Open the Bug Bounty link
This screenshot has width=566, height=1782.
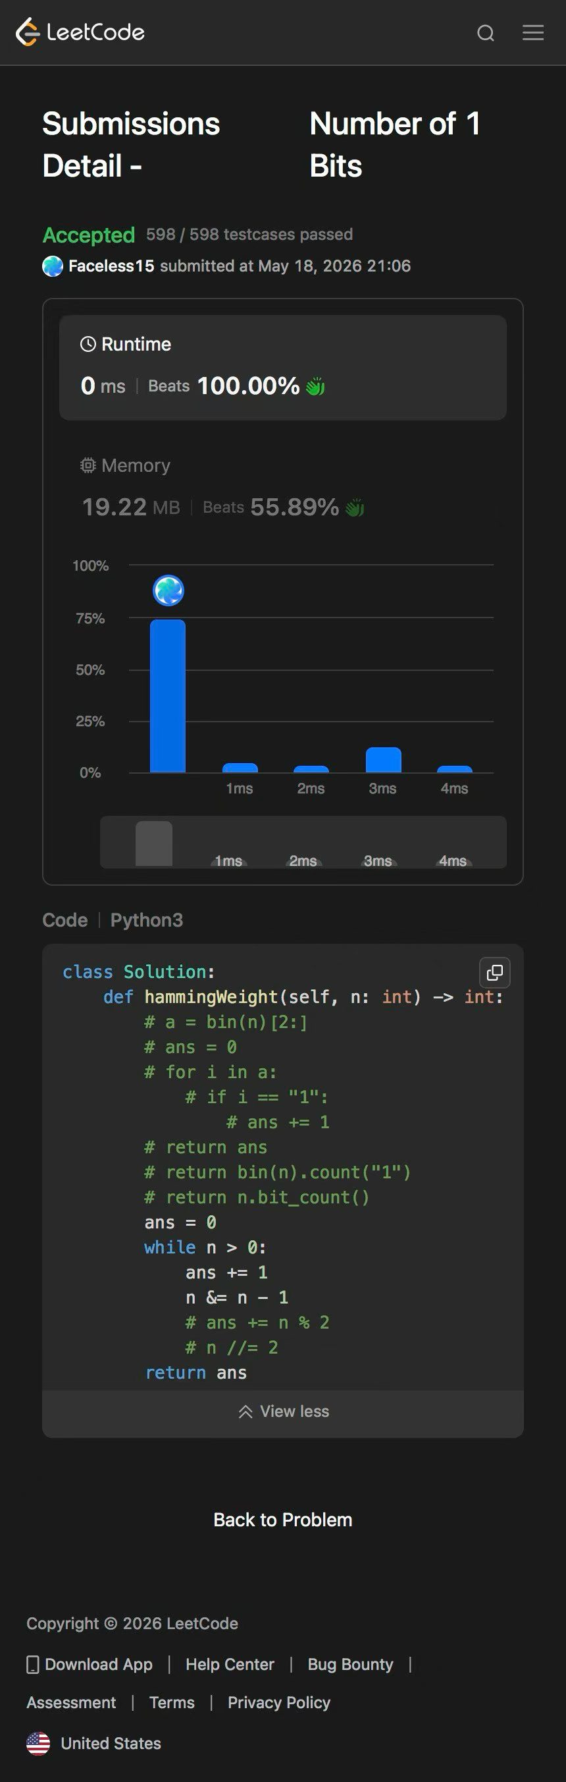coord(350,1665)
